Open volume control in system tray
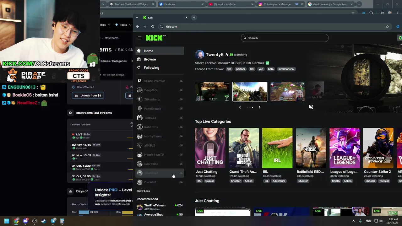Image resolution: width=402 pixels, height=226 pixels. (x=381, y=221)
